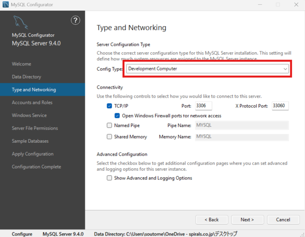Enable the Named Pipe checkbox
The width and height of the screenshot is (305, 237).
[109, 126]
